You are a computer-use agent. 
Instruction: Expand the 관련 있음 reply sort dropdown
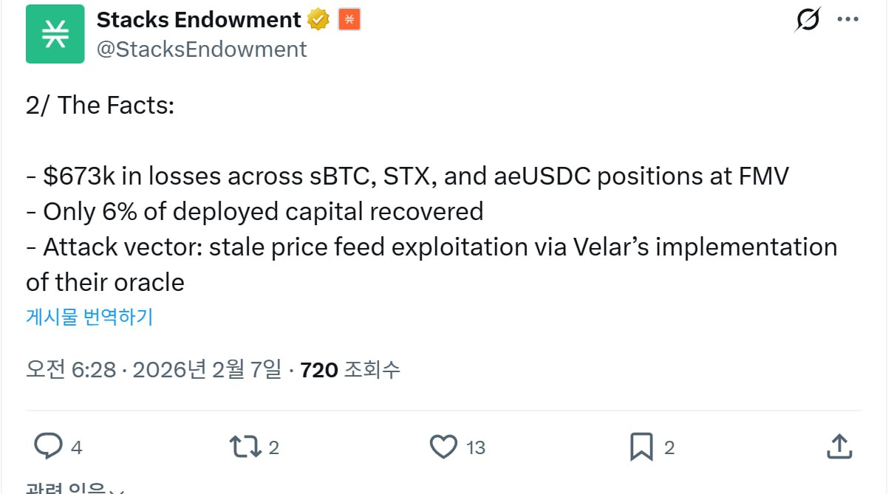click(x=74, y=489)
